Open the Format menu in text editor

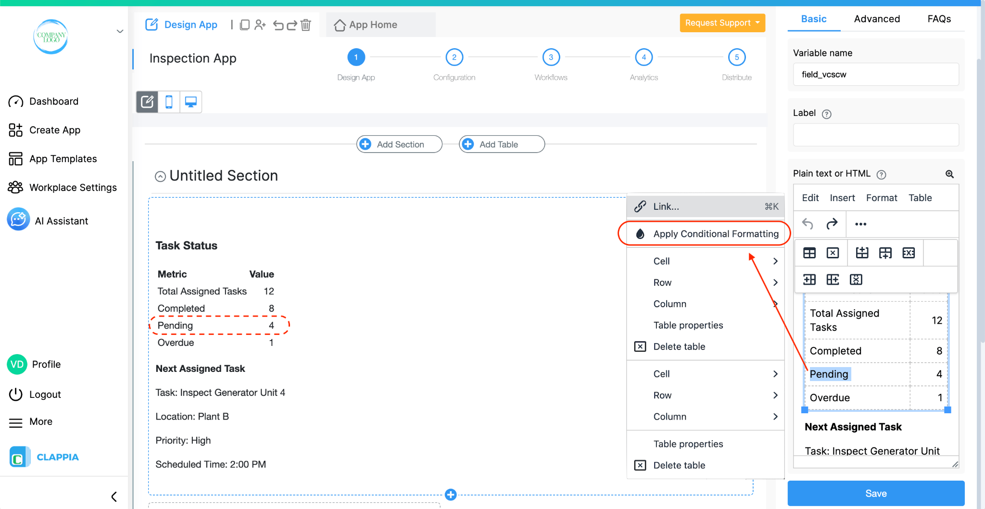882,198
